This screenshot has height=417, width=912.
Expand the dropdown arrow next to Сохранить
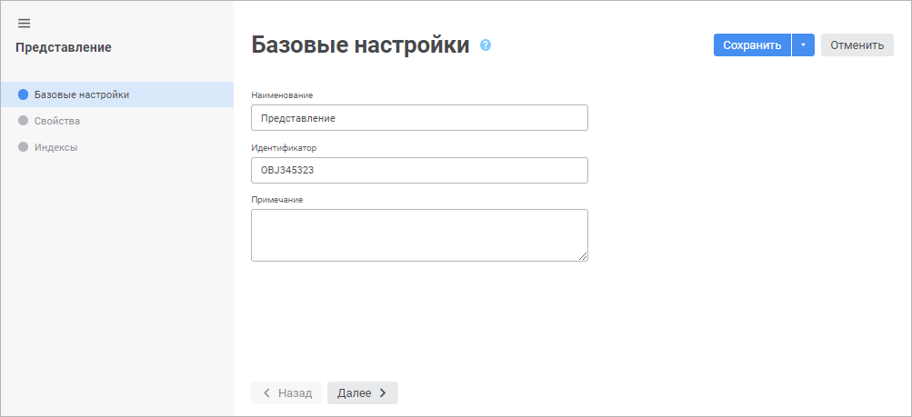[803, 45]
